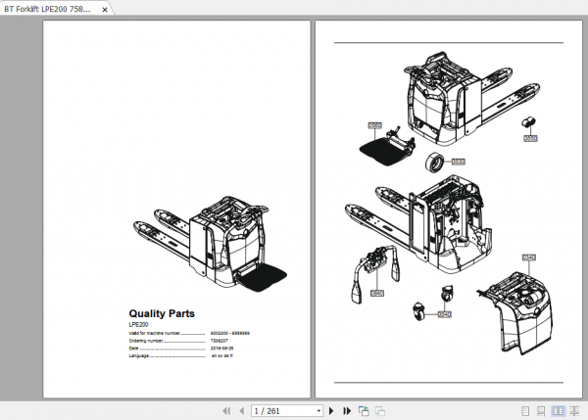The height and width of the screenshot is (420, 588).
Task: Click the Quality Parts title on cover
Action: tap(162, 313)
